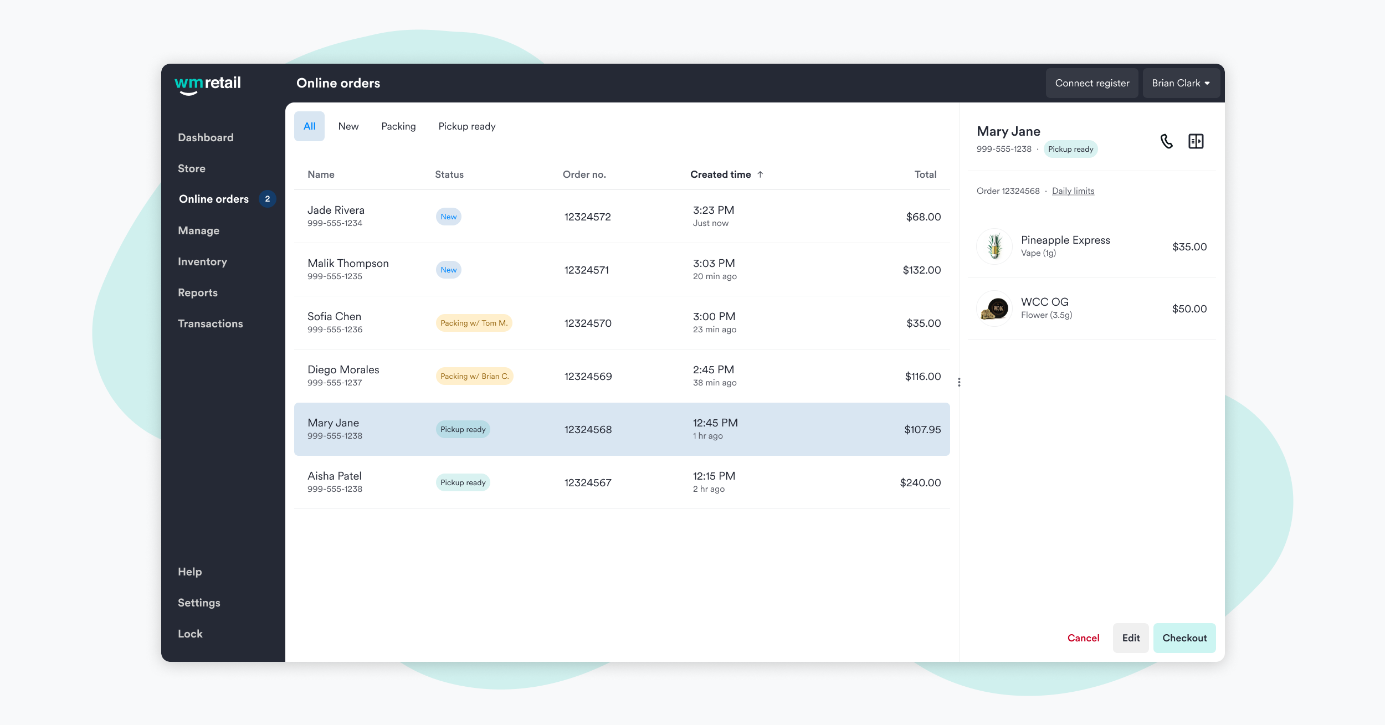The width and height of the screenshot is (1385, 725).
Task: Click the Pineapple Express product thumbnail
Action: (994, 246)
